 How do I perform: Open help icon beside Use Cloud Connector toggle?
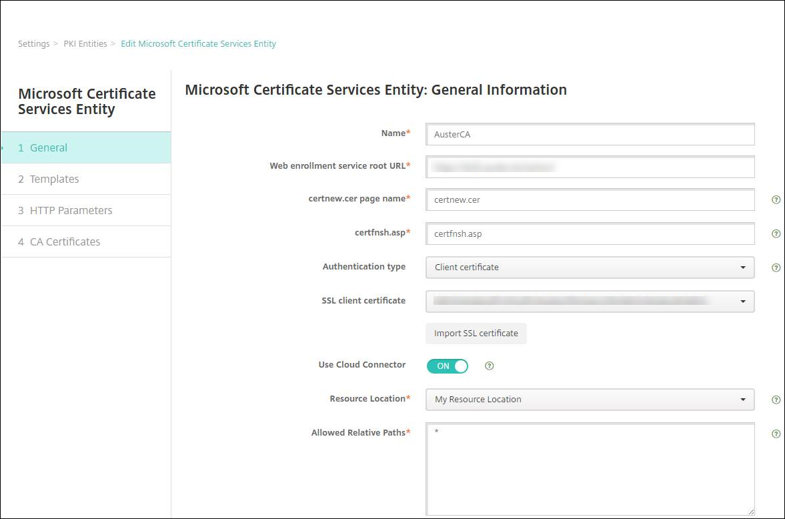(x=490, y=366)
